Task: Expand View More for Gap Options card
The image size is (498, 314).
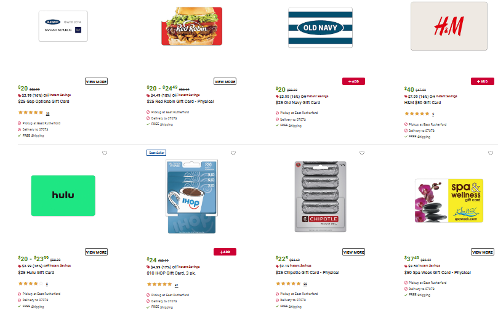Action: 96,81
